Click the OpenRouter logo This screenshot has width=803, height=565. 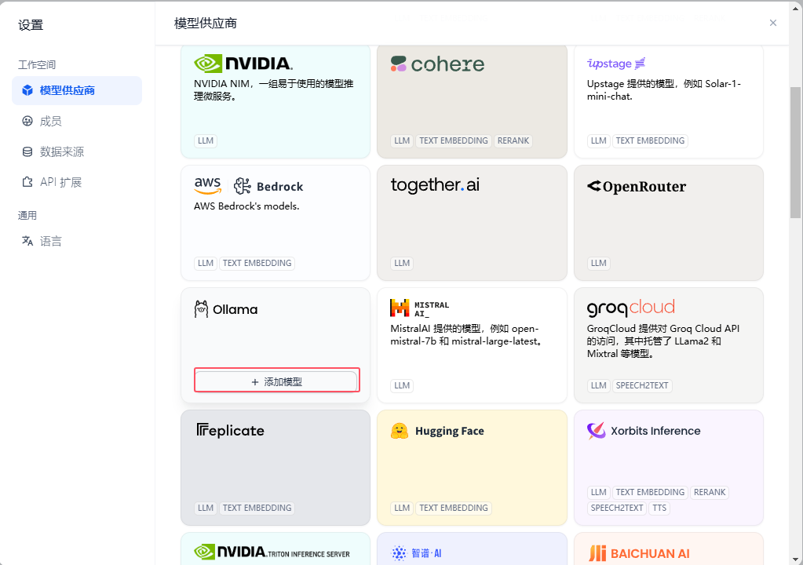[x=637, y=186]
